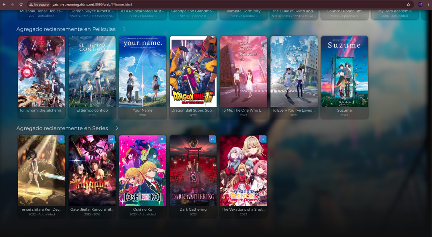
Task: Click the browser back arrow
Action: (4, 4)
